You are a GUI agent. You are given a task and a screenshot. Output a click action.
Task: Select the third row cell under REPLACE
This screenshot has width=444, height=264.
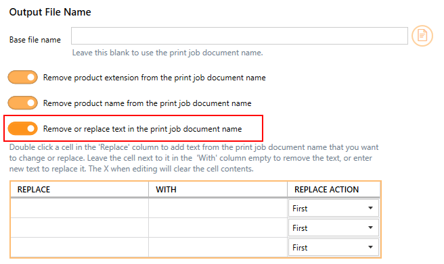coord(80,247)
